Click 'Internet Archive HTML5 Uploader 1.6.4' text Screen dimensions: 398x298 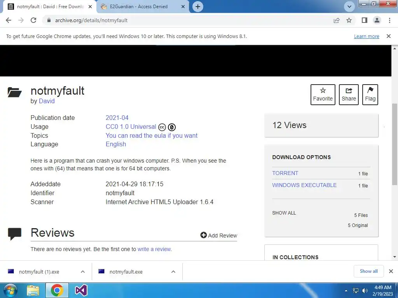click(159, 202)
